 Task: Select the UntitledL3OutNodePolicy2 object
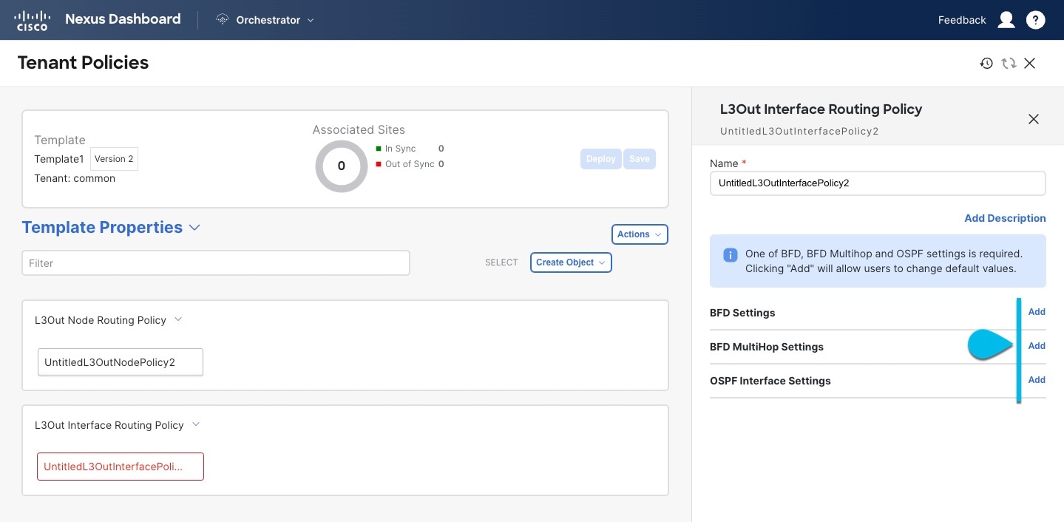[121, 362]
